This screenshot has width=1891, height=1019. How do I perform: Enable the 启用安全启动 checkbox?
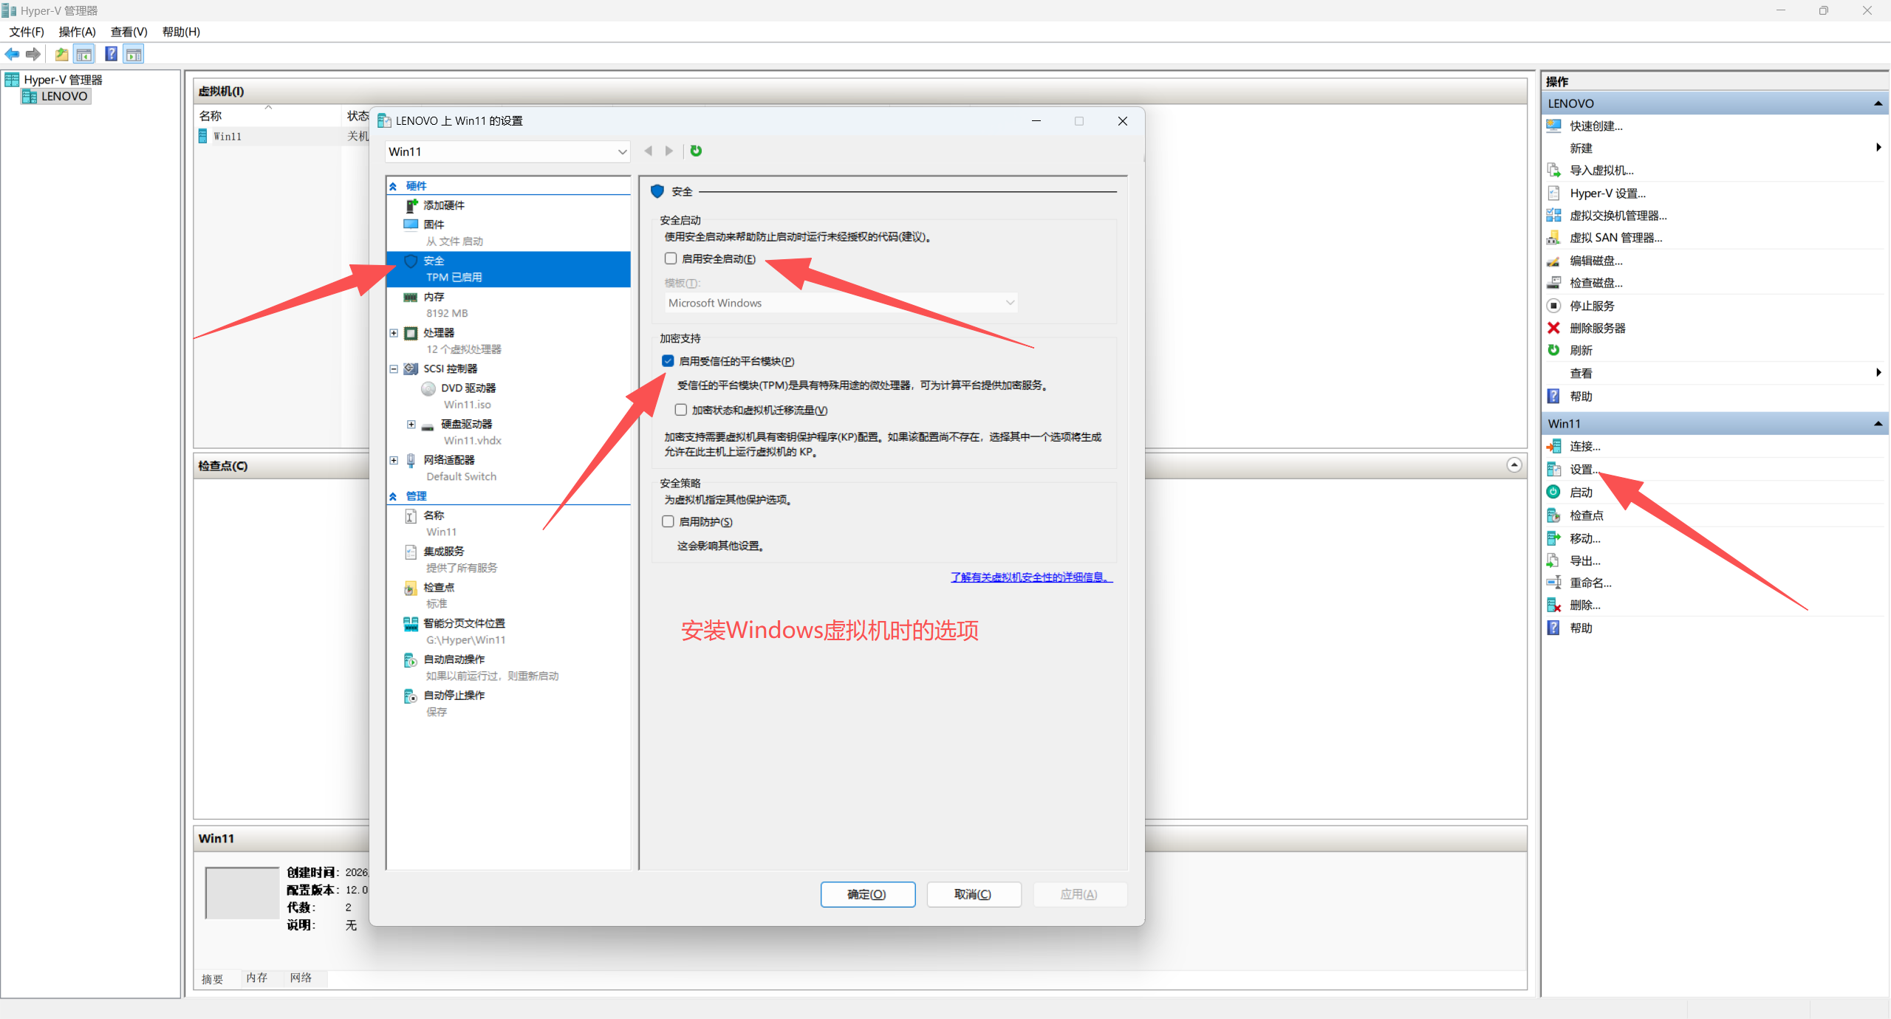coord(671,258)
